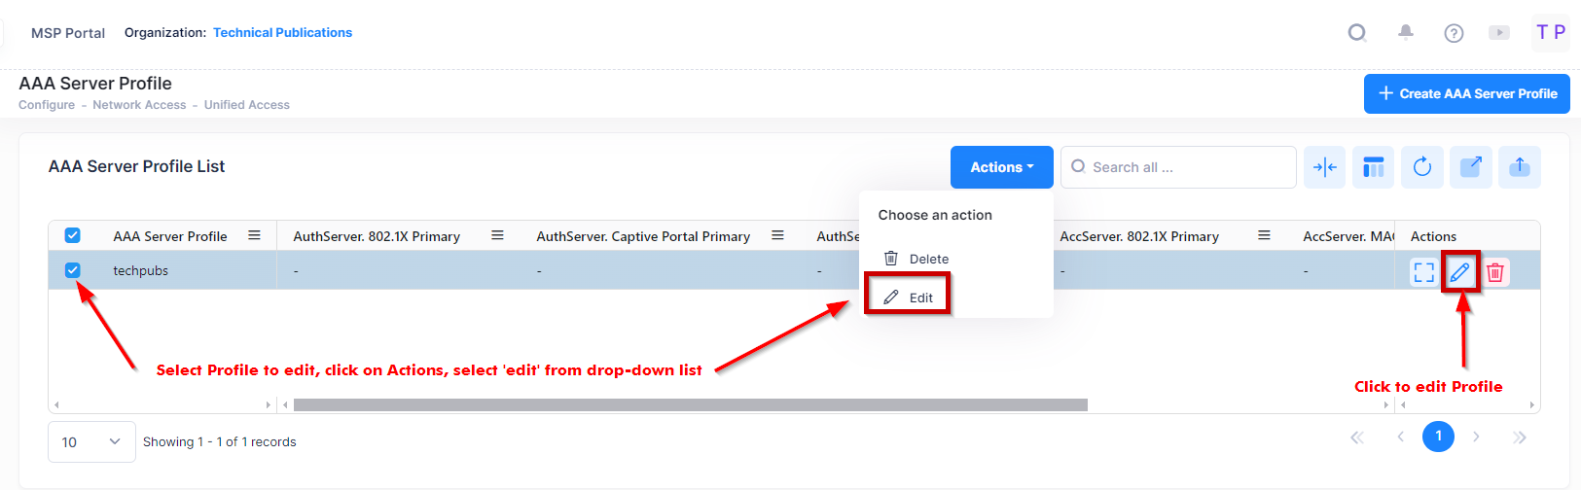Viewport: 1581px width, 490px height.
Task: Toggle the select-all header checkbox
Action: (72, 235)
